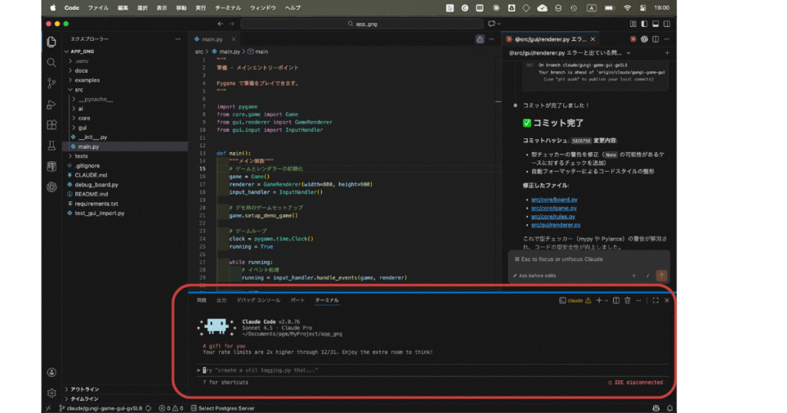
Task: Open the Extensions view
Action: coord(51,124)
